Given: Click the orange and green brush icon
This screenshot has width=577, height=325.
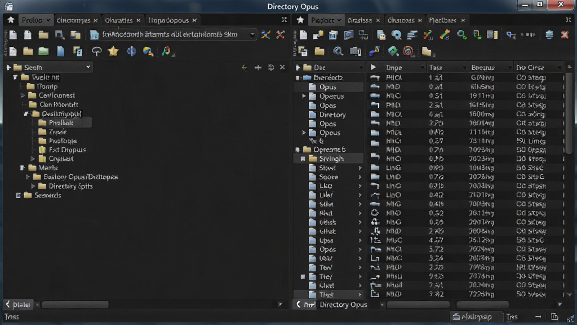Looking at the screenshot, I should 445,34.
